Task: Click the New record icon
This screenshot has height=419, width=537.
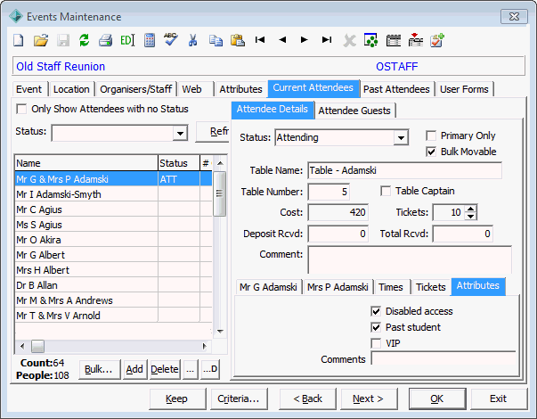Action: pos(19,40)
